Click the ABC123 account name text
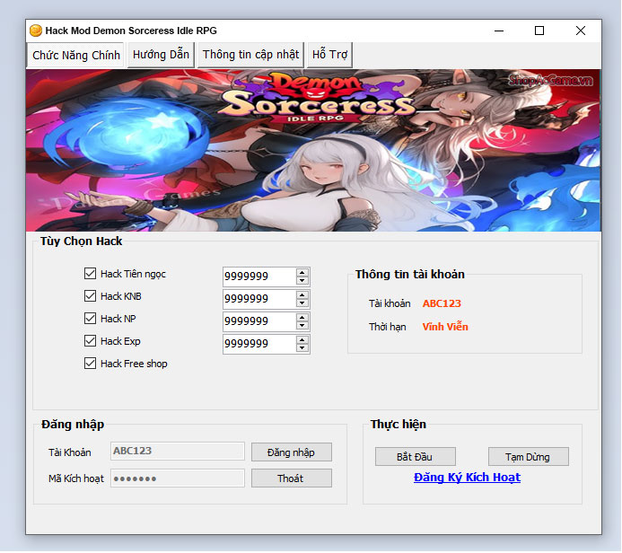Image resolution: width=622 pixels, height=553 pixels. (x=442, y=303)
